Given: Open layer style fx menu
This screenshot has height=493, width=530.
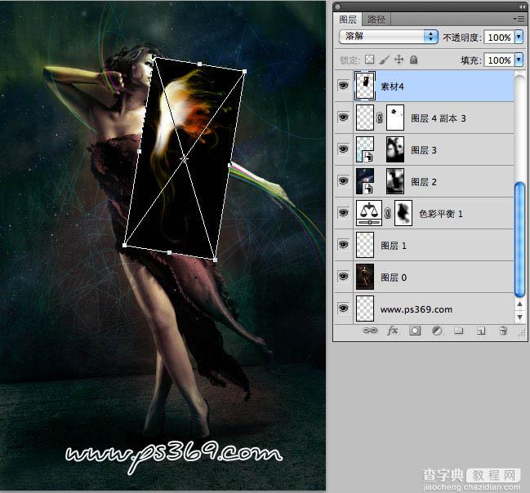Looking at the screenshot, I should point(392,331).
